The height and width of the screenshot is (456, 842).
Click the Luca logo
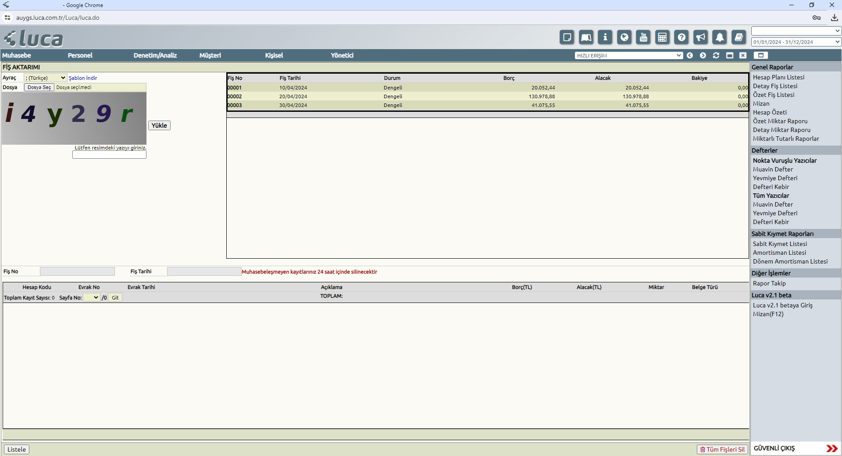coord(34,39)
